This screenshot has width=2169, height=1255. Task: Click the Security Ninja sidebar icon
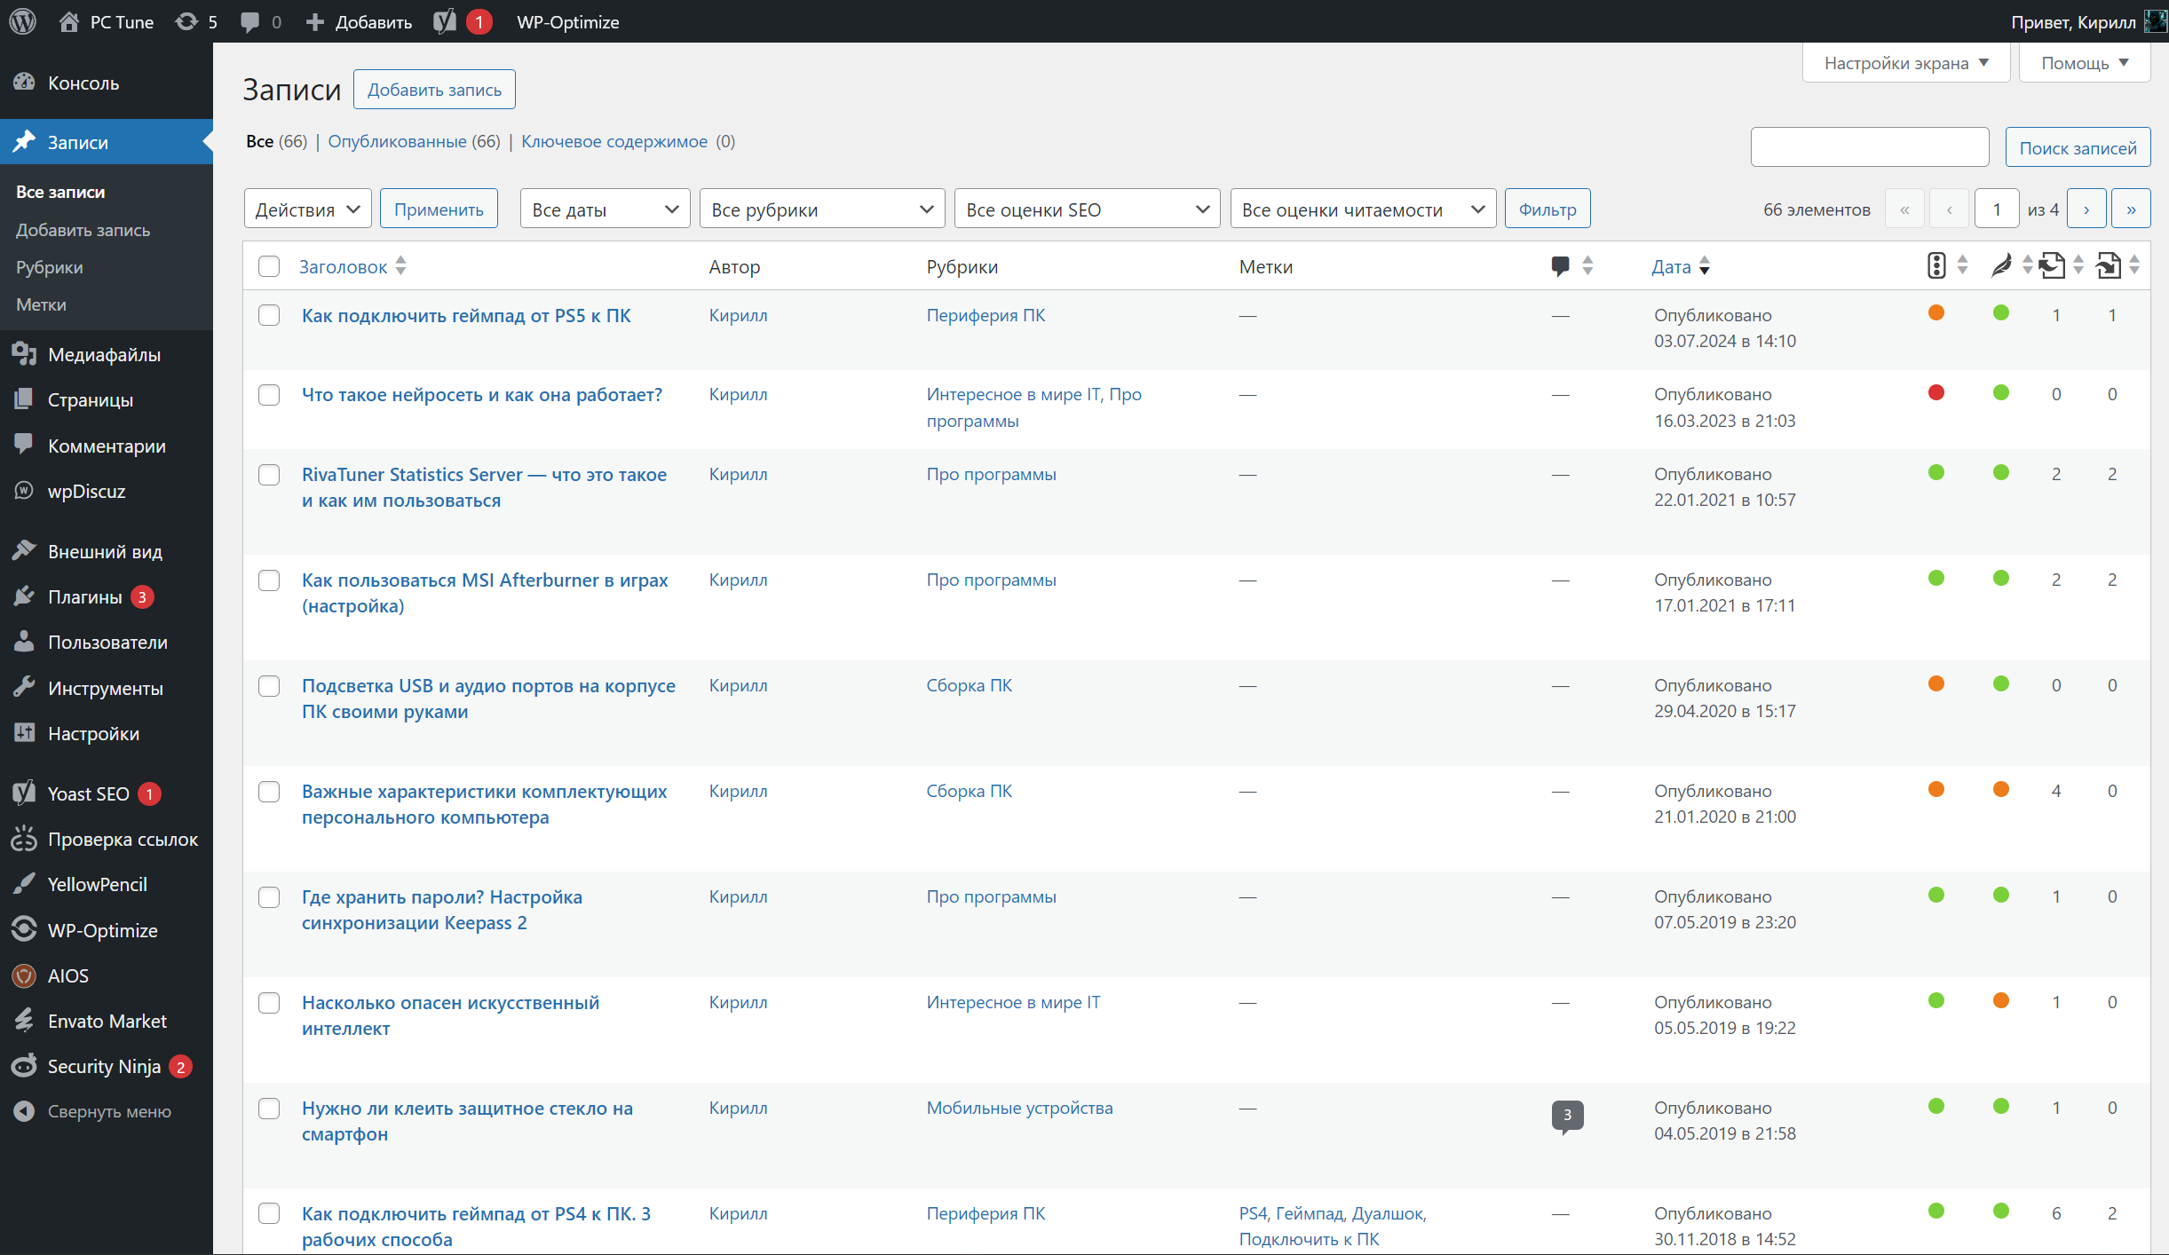24,1066
